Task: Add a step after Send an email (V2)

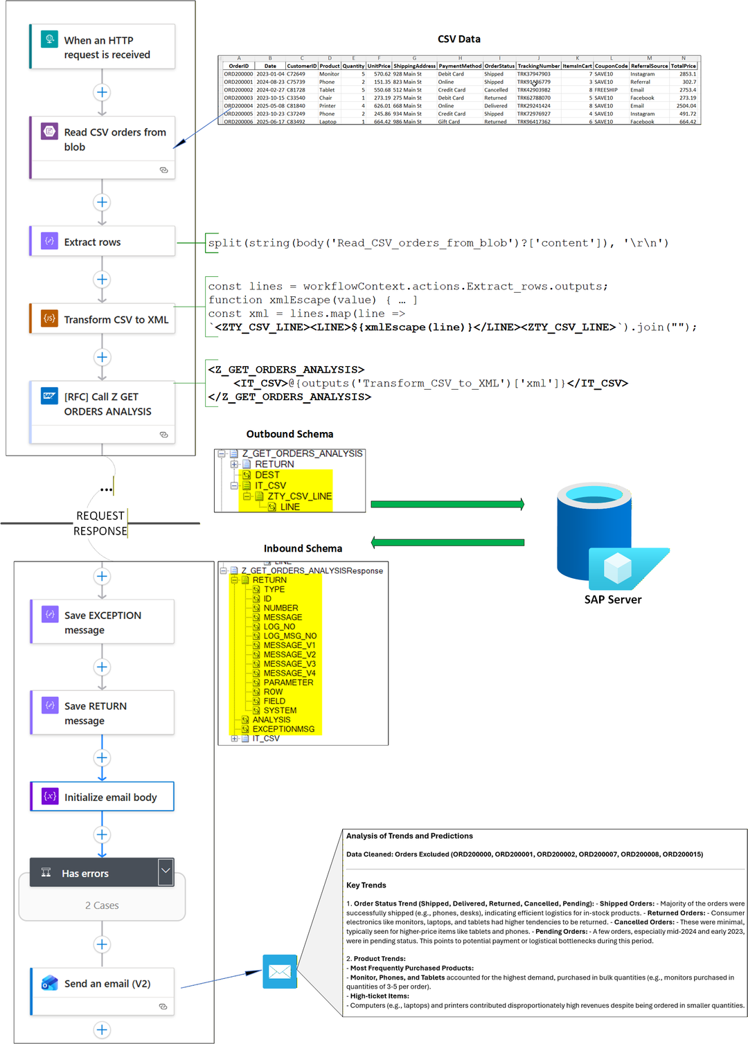Action: [102, 1030]
